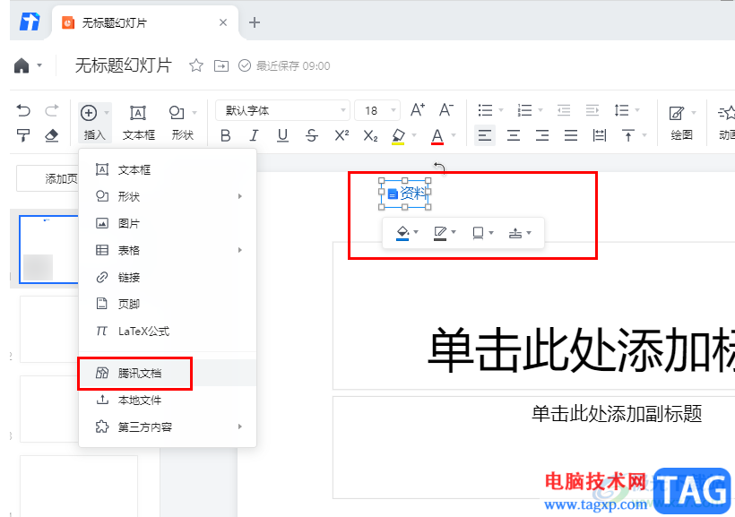Choose 文本框 from insert menu
The width and height of the screenshot is (735, 517).
[x=168, y=169]
